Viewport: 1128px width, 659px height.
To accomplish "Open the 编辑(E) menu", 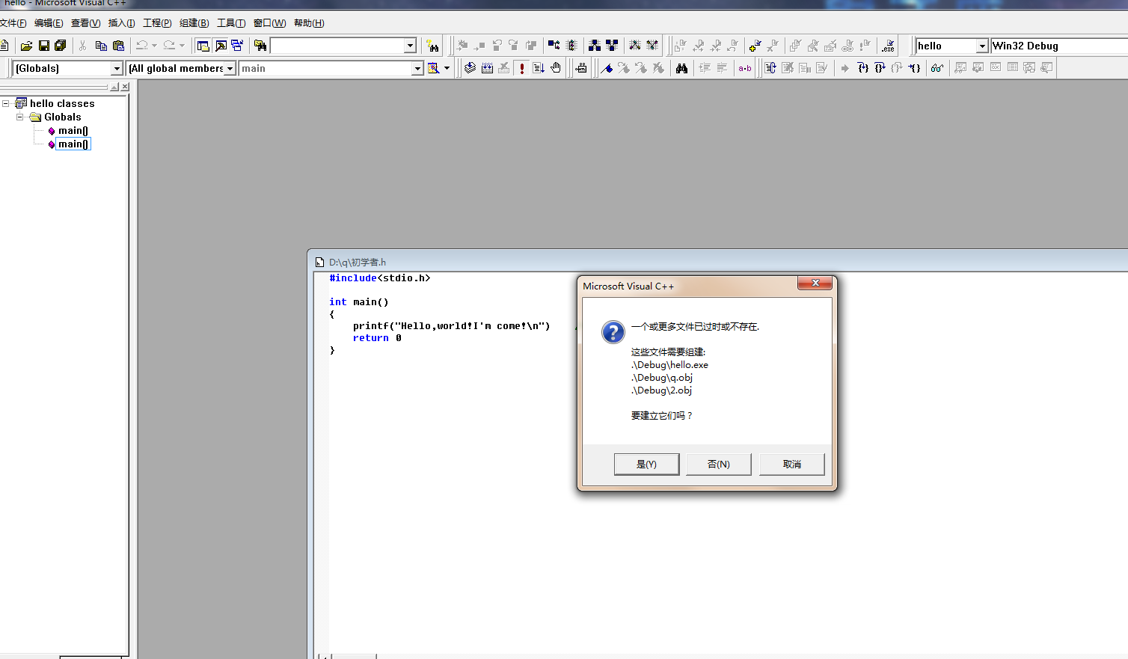I will [x=49, y=23].
